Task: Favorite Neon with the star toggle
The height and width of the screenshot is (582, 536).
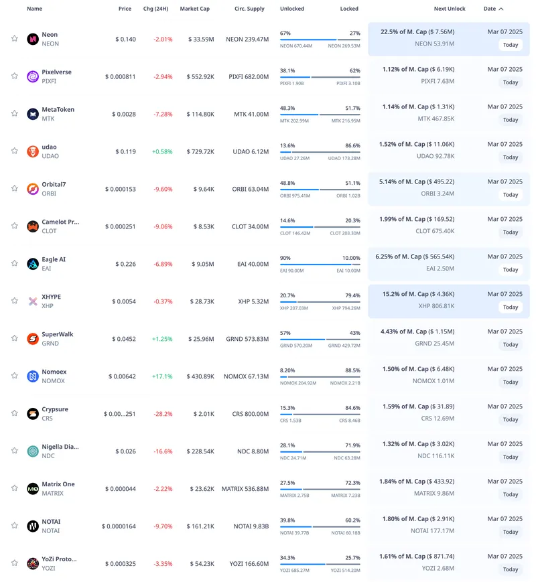Action: click(x=14, y=39)
